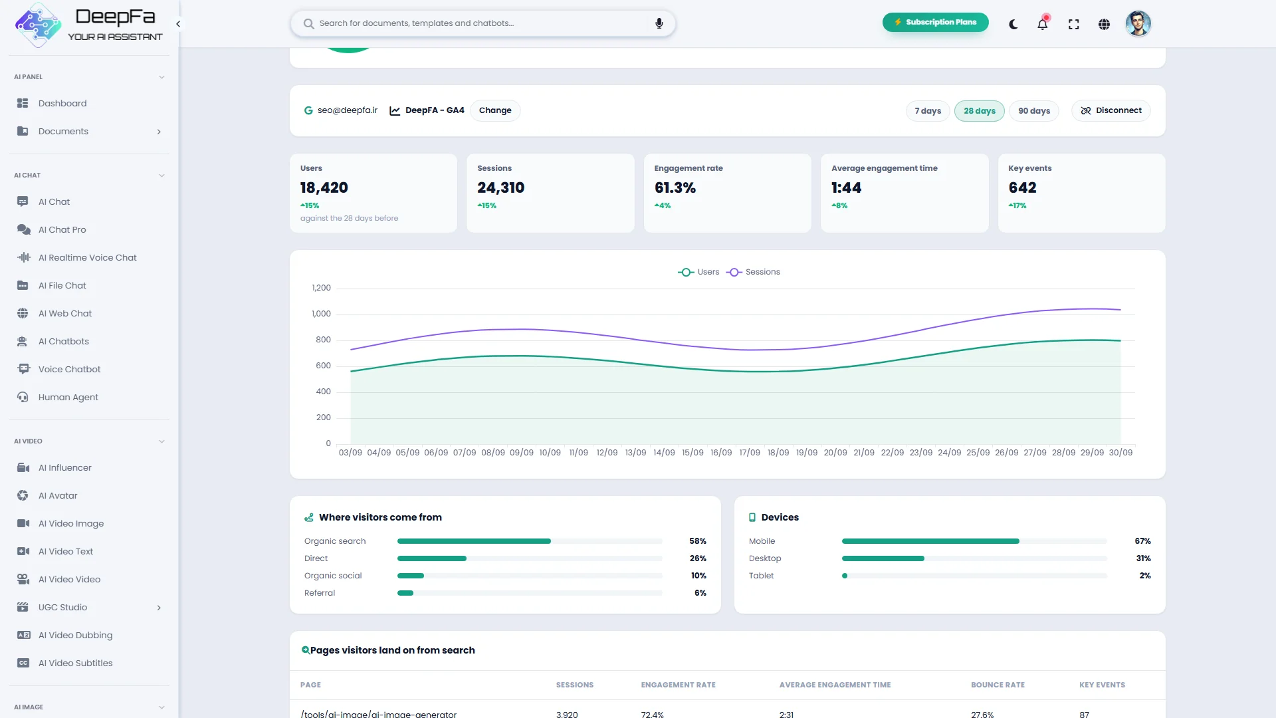The height and width of the screenshot is (718, 1276).
Task: Open the user profile avatar
Action: (1138, 24)
